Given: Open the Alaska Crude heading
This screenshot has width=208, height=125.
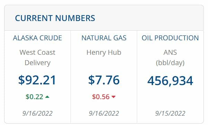Looking at the screenshot, I should pos(37,38).
